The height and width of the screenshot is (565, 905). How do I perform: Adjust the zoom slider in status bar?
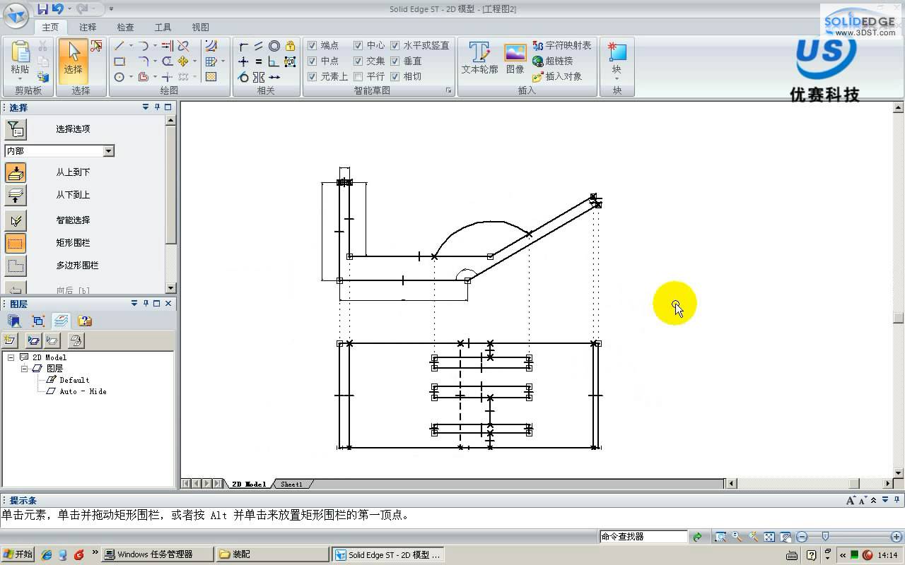[825, 537]
